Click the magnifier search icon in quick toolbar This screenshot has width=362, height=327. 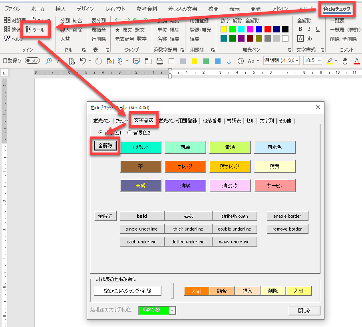tap(48, 61)
